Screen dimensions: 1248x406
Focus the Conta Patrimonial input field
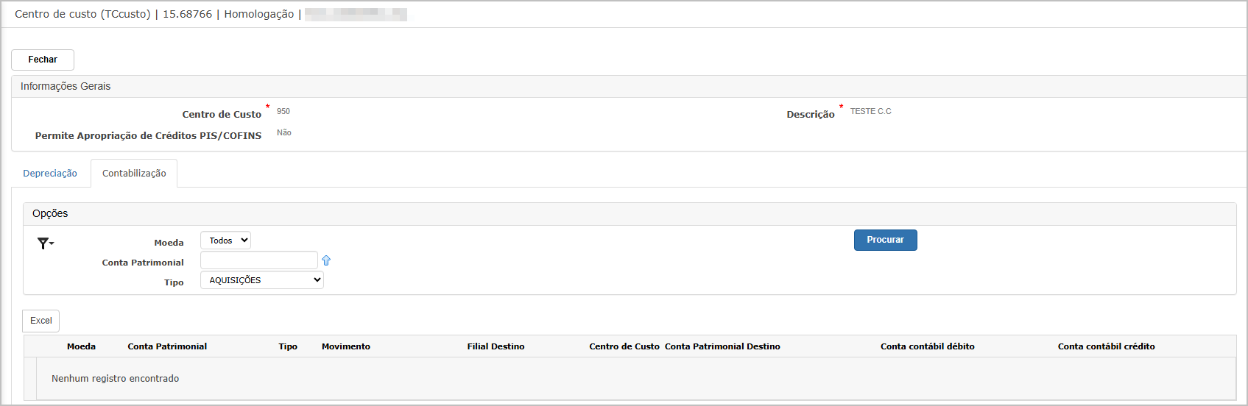(259, 260)
